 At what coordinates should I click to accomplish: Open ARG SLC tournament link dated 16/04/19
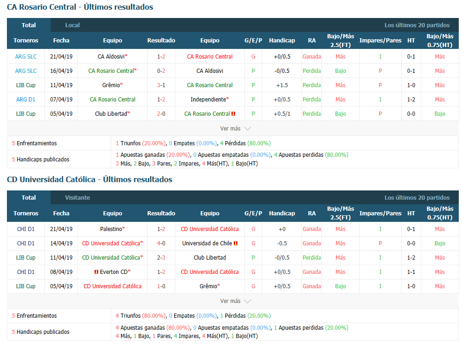pos(26,71)
